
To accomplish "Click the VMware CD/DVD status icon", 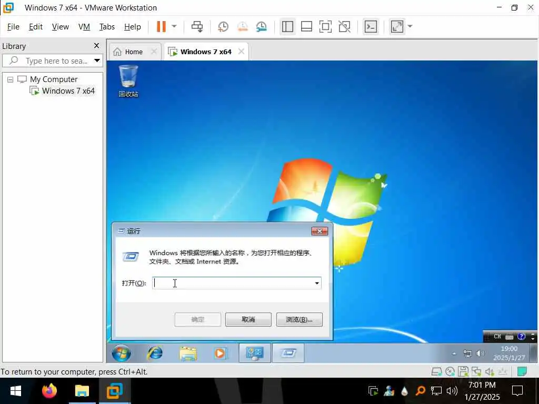I will coord(450,371).
